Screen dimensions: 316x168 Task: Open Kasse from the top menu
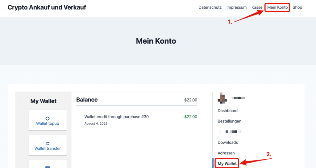pos(257,7)
